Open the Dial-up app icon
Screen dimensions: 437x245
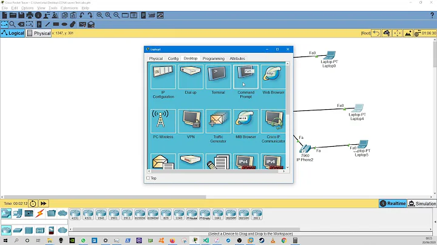[x=191, y=77]
